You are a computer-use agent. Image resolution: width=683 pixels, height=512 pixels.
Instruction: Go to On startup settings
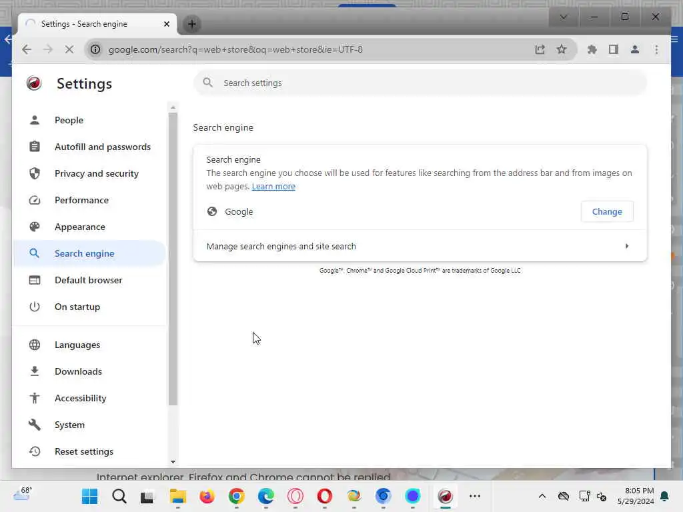(x=89, y=307)
